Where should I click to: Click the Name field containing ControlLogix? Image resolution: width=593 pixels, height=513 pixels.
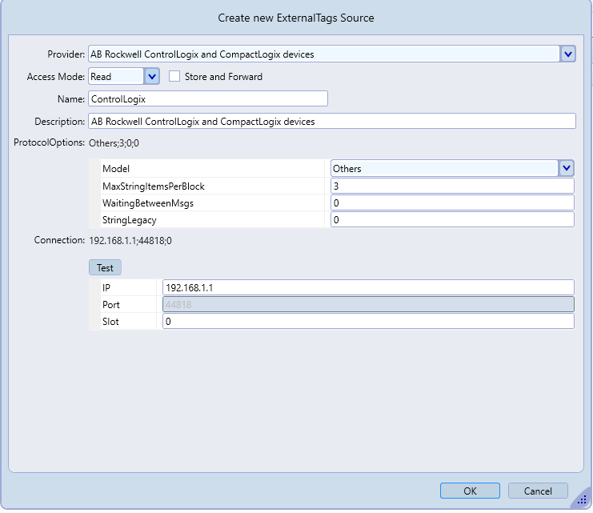coord(208,98)
